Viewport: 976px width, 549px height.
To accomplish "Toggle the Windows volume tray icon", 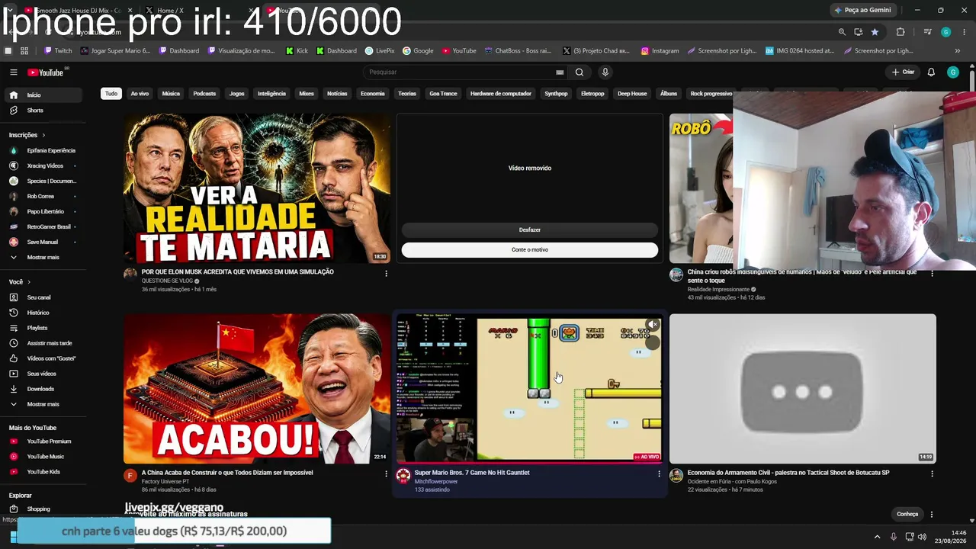I will click(x=922, y=537).
